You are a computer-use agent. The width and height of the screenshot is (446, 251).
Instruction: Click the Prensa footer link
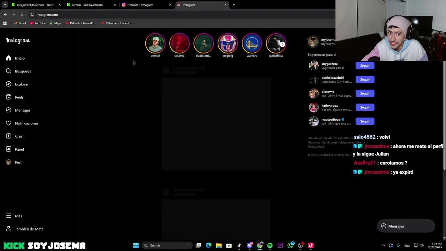coord(338,138)
